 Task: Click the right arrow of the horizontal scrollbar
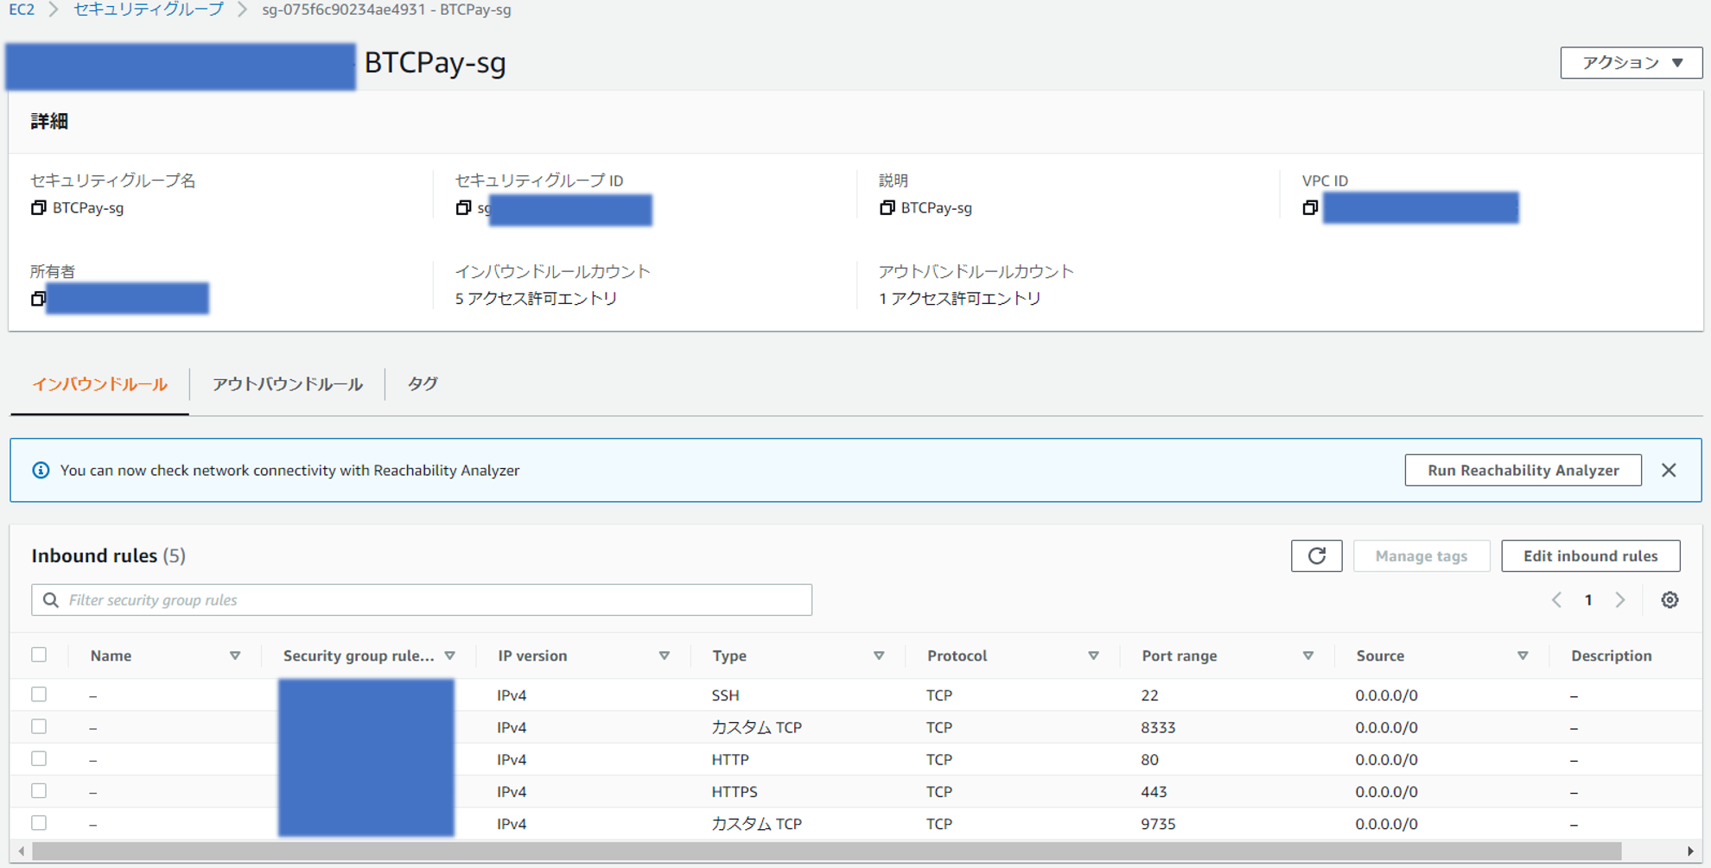click(x=1690, y=852)
